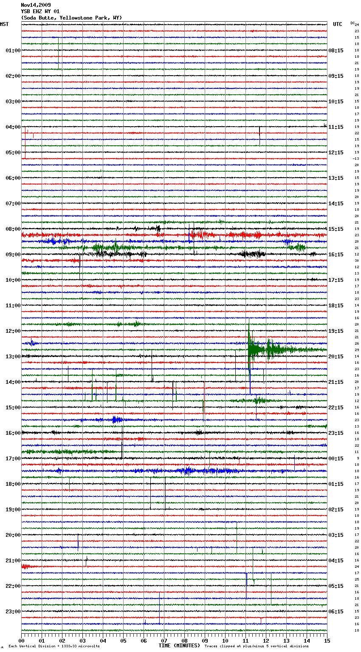
Task: Select the '08:00' MST time label
Action: click(13, 229)
